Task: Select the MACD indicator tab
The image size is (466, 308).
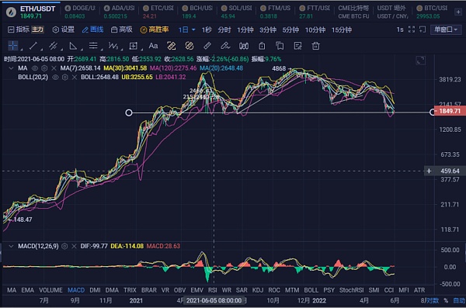Action: 76,290
